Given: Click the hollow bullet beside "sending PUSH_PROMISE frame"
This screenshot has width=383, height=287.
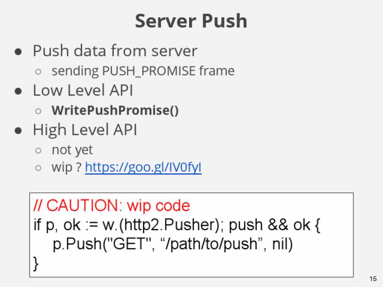Looking at the screenshot, I should click(38, 71).
